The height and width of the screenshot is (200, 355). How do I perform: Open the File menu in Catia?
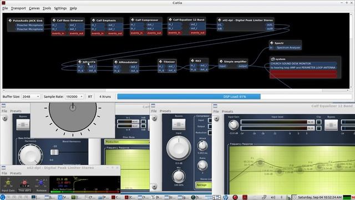pos(5,8)
